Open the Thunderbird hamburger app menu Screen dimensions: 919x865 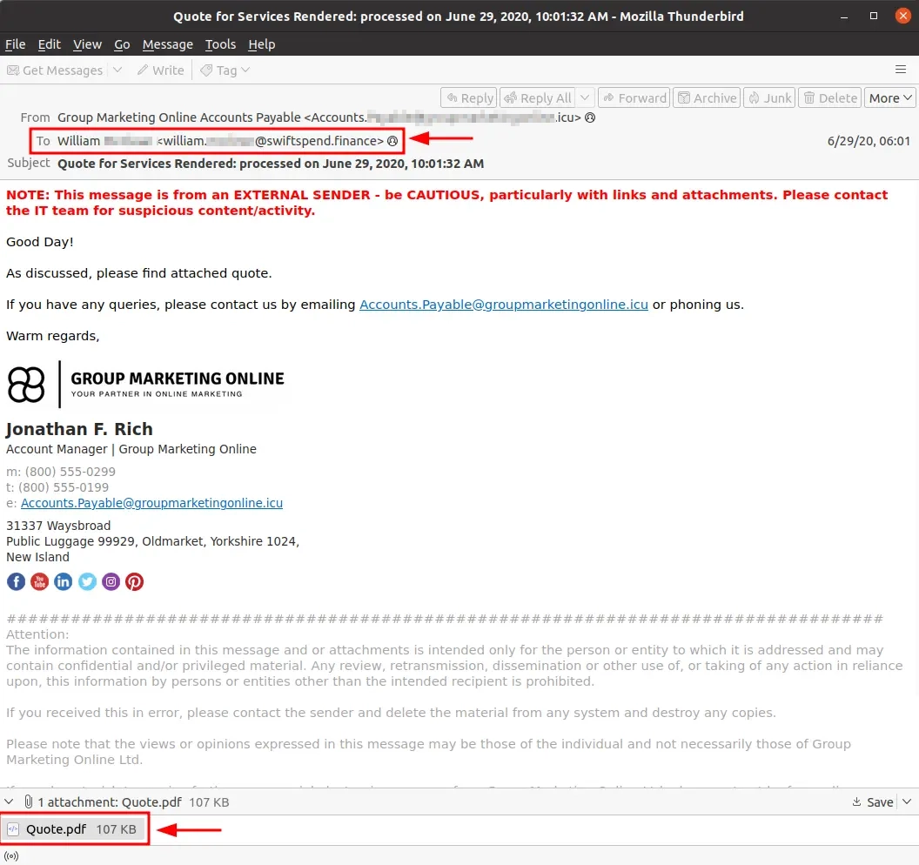(901, 70)
